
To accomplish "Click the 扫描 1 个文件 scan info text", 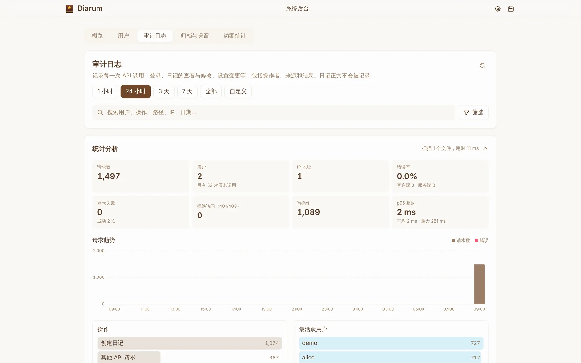I will coord(450,148).
